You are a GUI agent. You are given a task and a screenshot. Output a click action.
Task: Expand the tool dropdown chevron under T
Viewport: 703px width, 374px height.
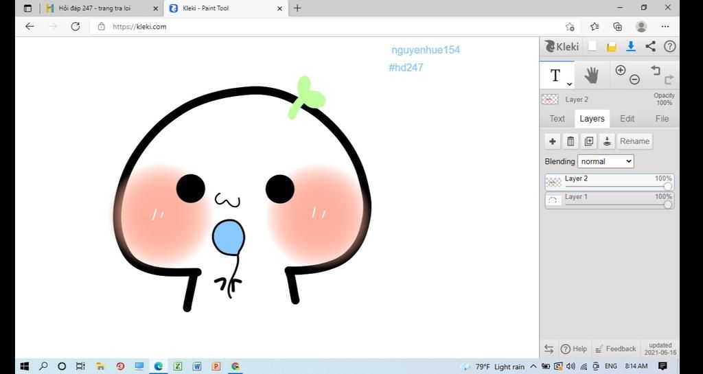569,84
